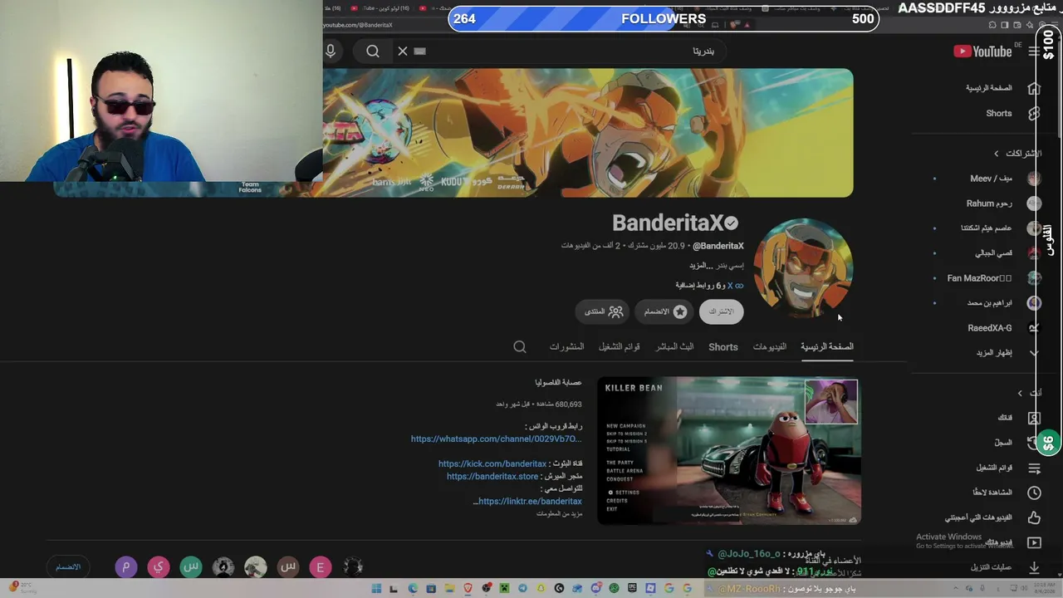The height and width of the screenshot is (598, 1063).
Task: Open قناتك your channel icon
Action: (x=1034, y=418)
